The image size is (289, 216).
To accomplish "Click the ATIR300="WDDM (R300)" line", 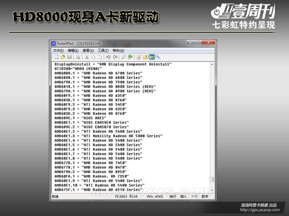I will pyautogui.click(x=78, y=69).
